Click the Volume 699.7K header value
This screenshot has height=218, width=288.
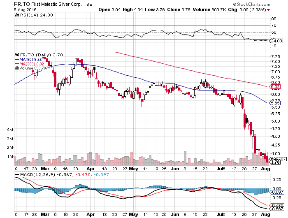click(209, 9)
